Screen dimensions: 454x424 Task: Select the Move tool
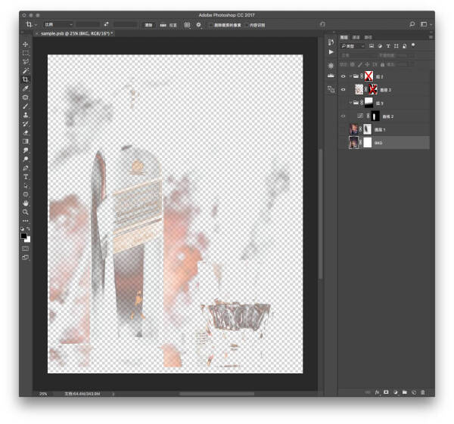[x=26, y=45]
